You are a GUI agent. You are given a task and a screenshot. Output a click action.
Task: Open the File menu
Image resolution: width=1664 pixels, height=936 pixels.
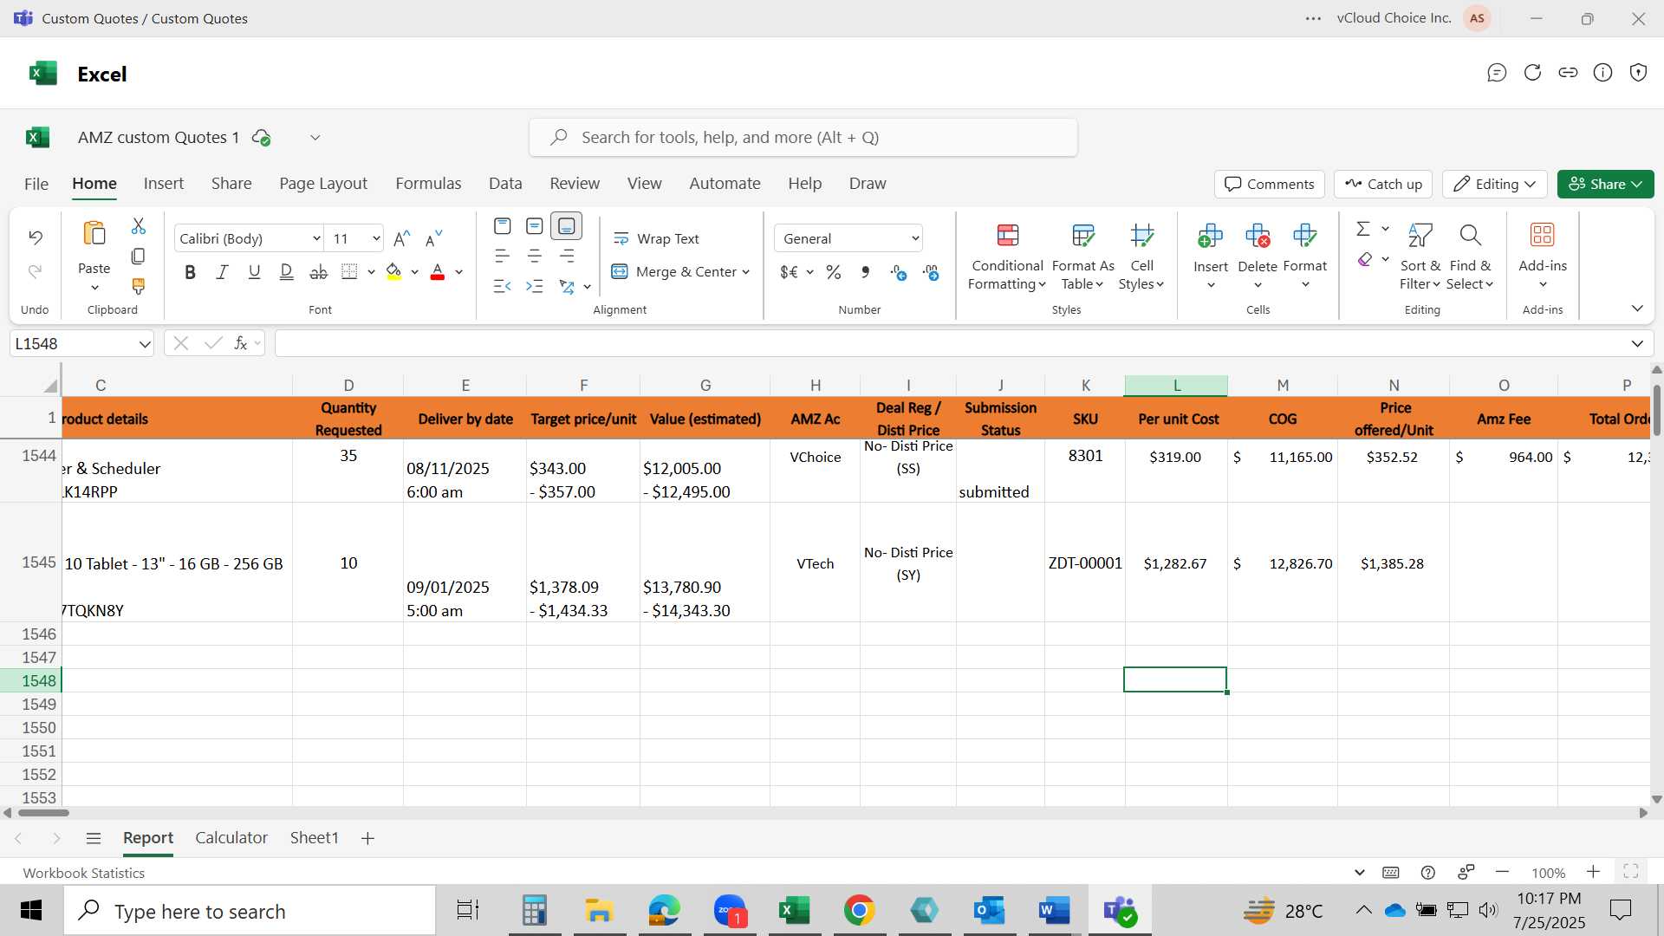[36, 184]
